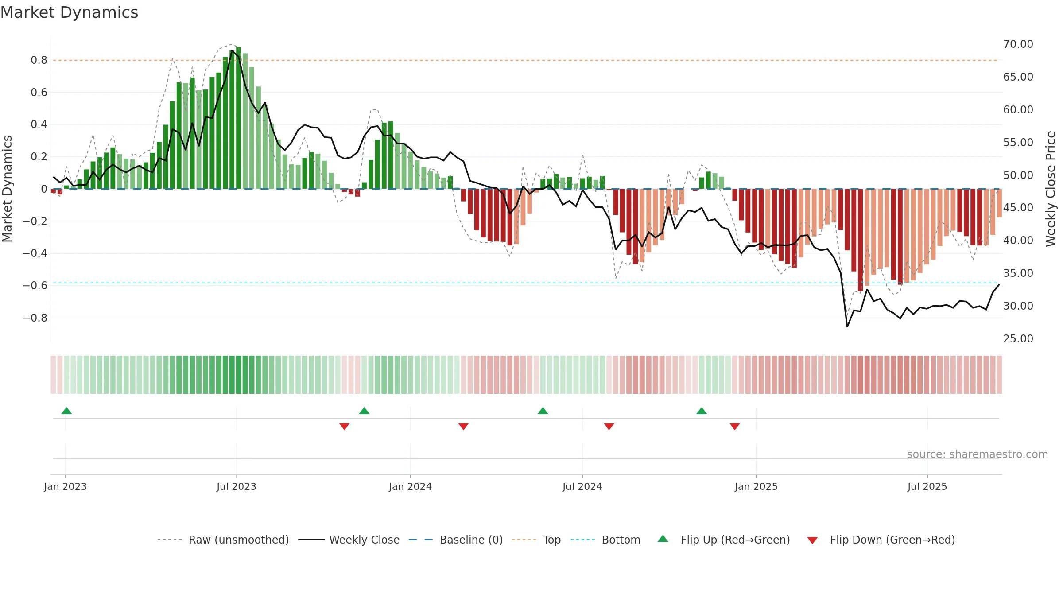Click the tallest dark green bar near Jul 2023
The width and height of the screenshot is (1063, 598).
click(239, 118)
